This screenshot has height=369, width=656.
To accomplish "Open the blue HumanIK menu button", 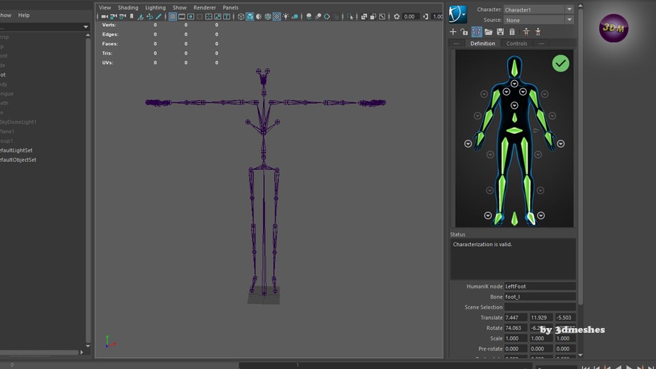I will 458,14.
